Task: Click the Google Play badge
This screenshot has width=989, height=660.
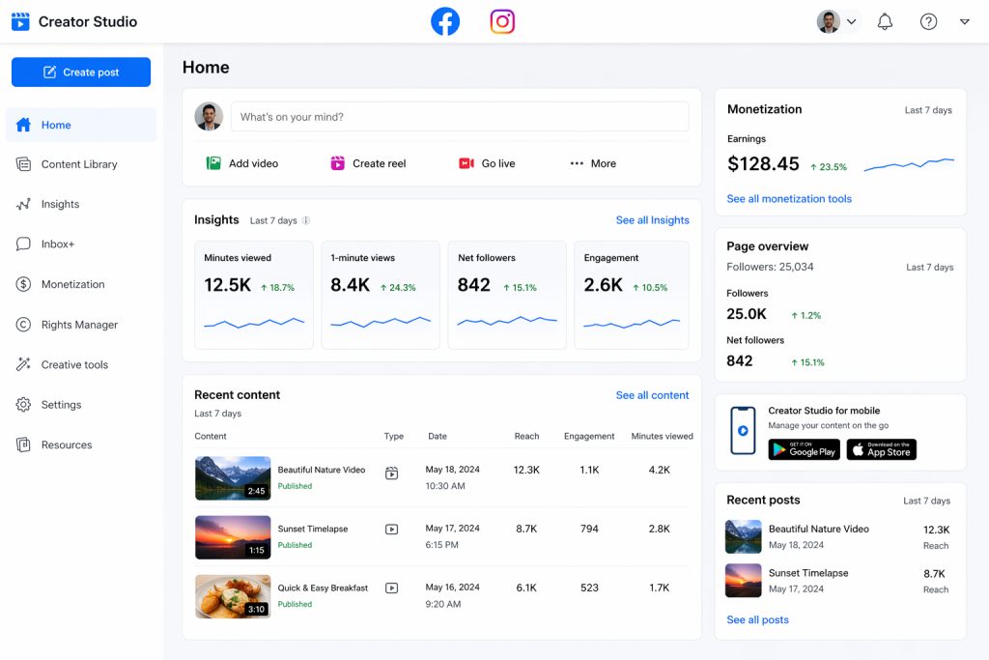Action: (804, 449)
